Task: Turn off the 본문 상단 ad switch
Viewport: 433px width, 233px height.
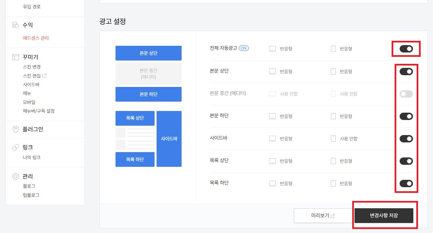Action: (406, 72)
